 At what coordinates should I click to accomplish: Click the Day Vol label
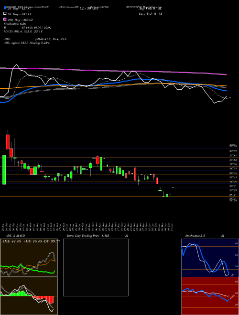pyautogui.click(x=150, y=14)
